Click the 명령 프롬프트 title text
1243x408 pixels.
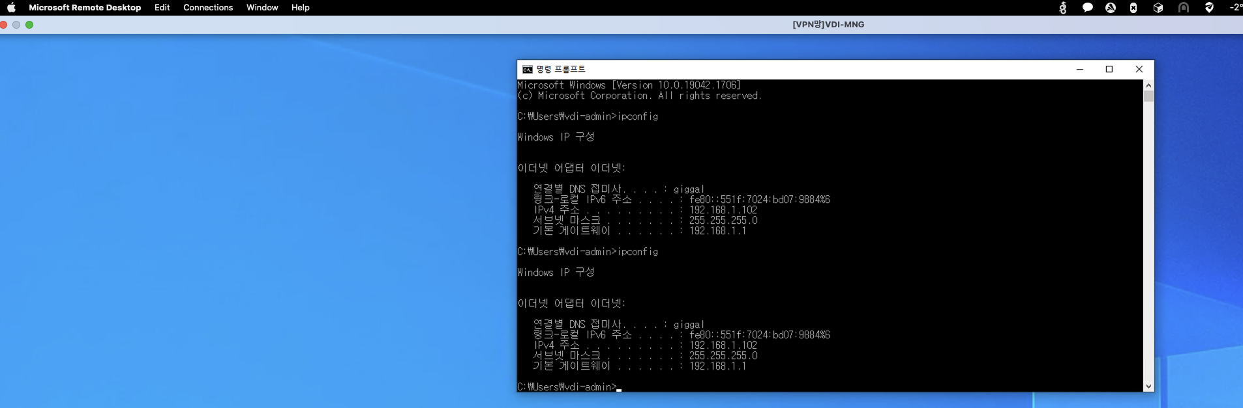561,70
